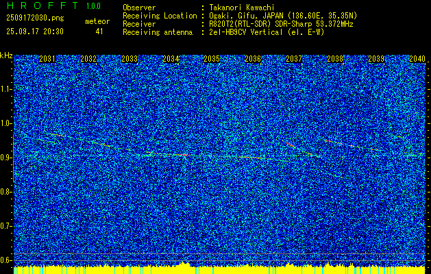Click the 1.1 kHz axis label

tap(6, 89)
